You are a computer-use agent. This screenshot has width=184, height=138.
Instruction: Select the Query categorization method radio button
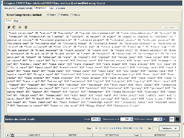tap(48, 15)
